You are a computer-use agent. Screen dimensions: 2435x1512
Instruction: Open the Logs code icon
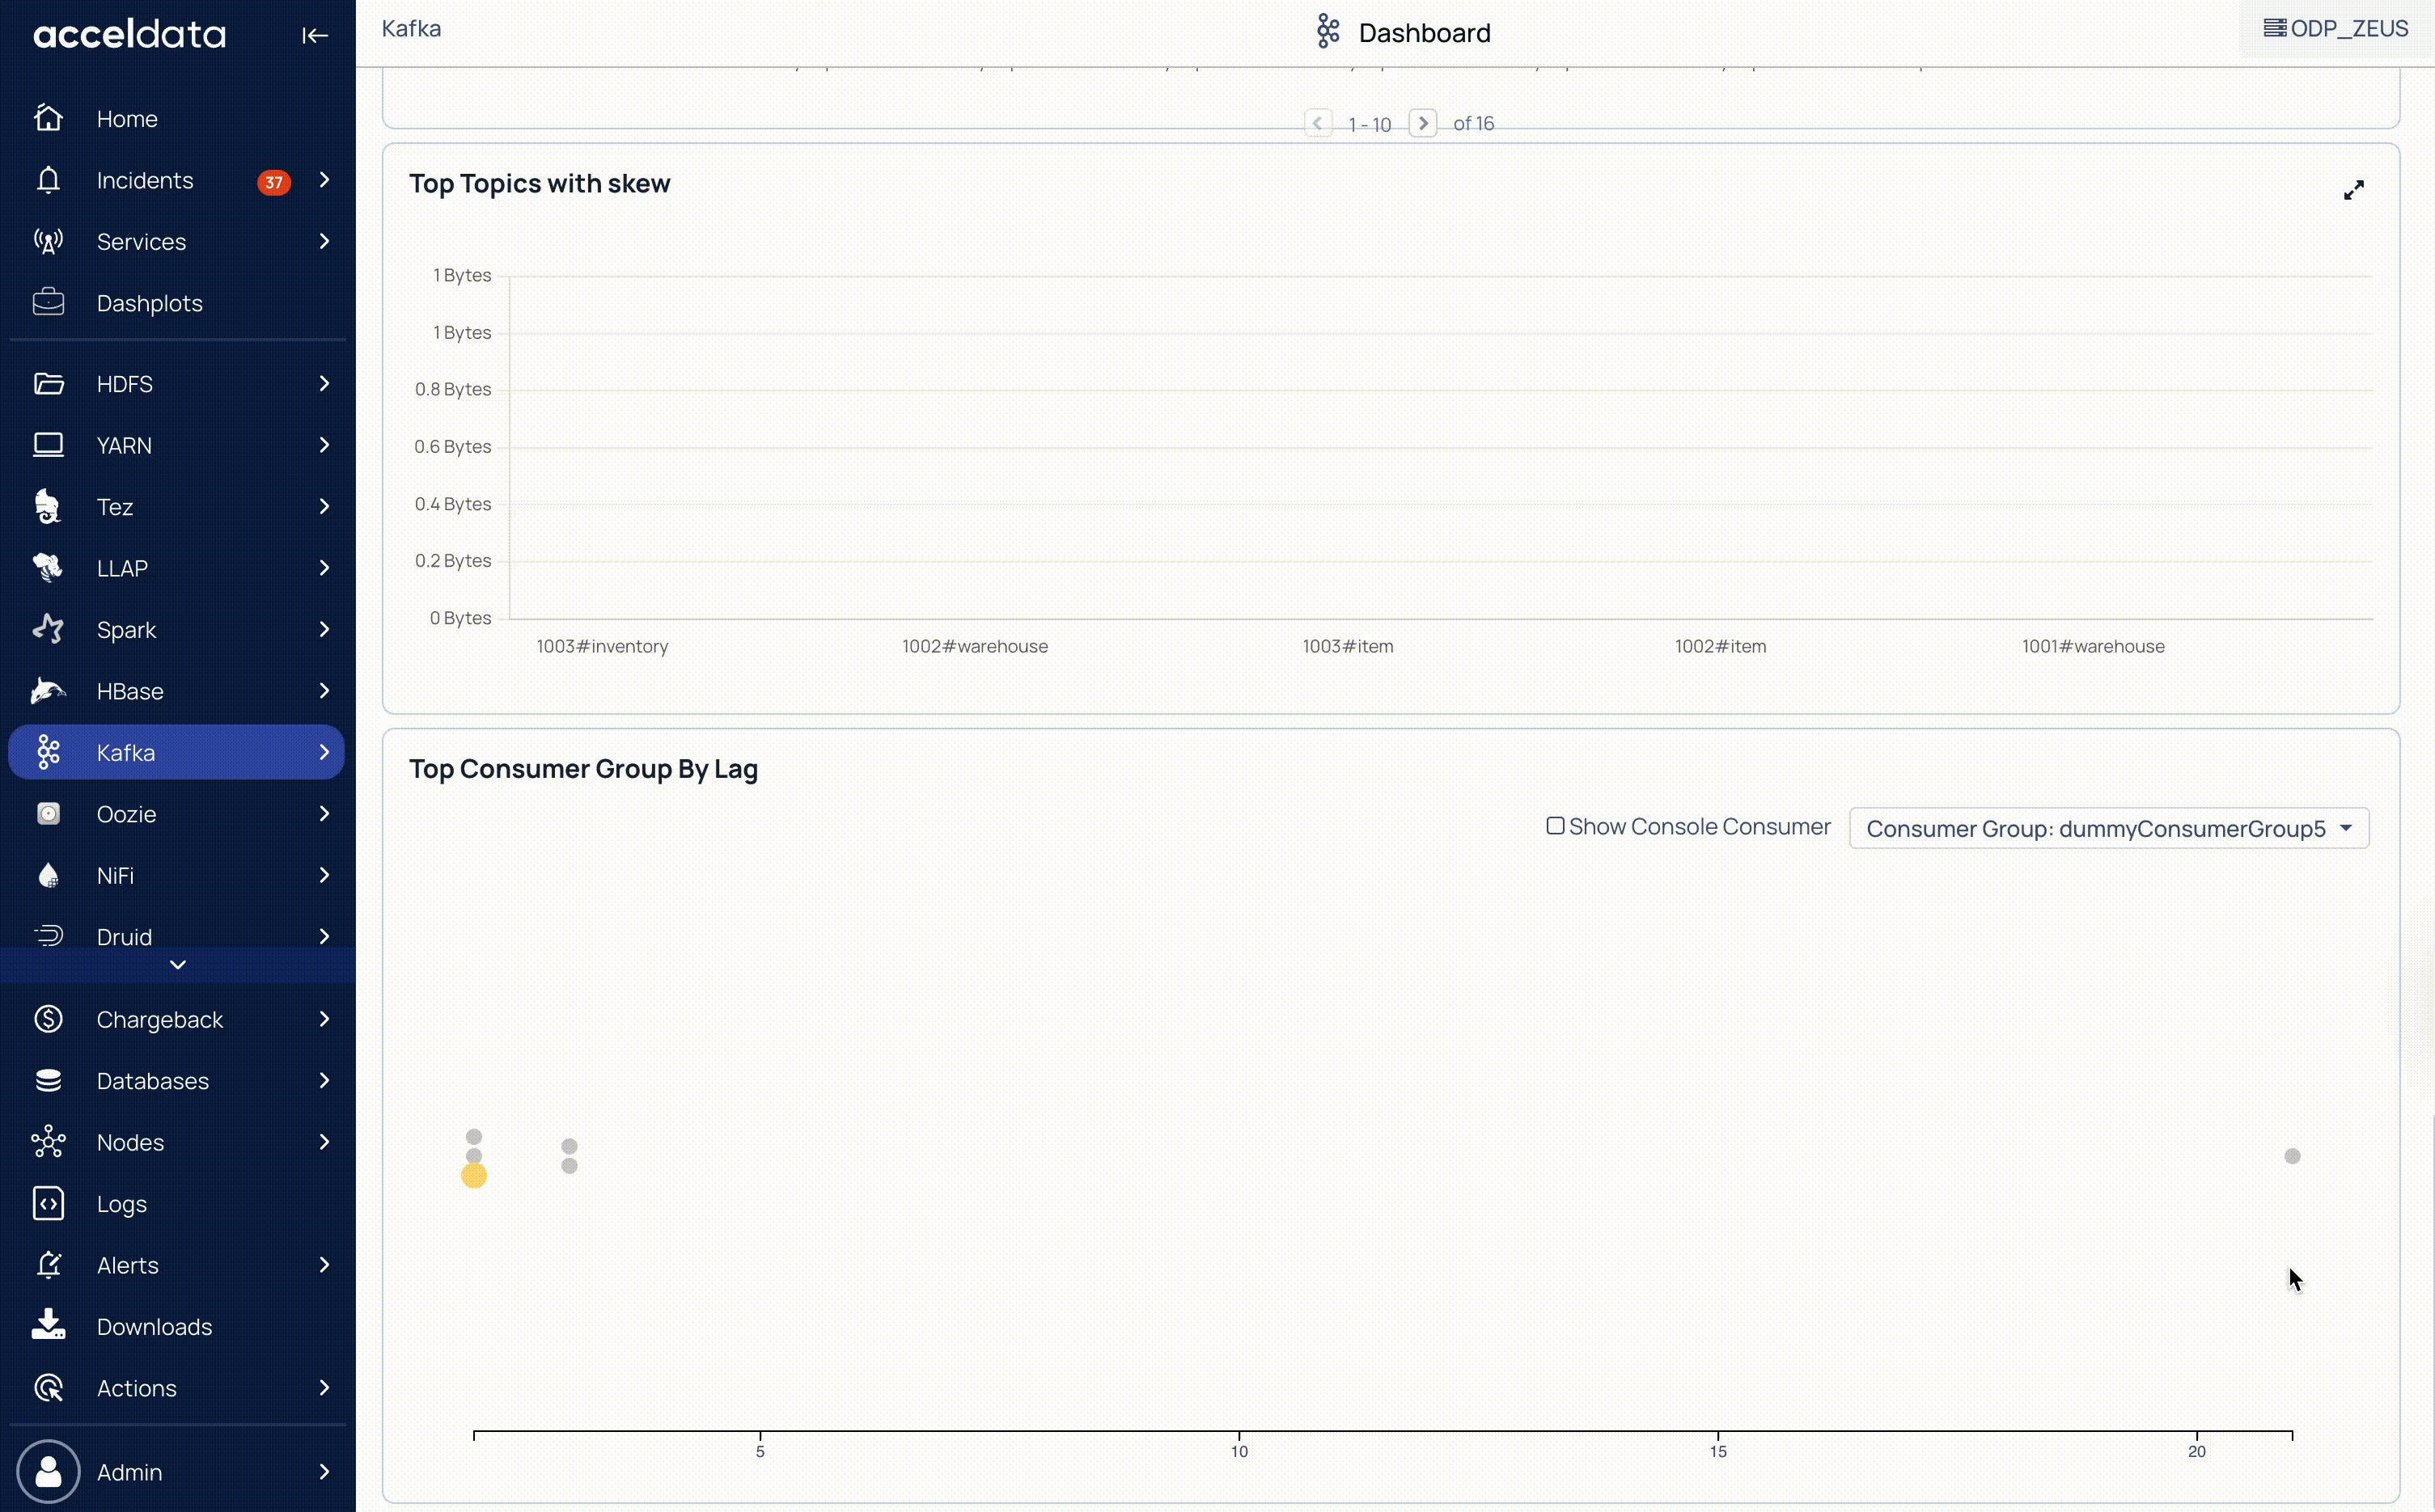pos(48,1203)
